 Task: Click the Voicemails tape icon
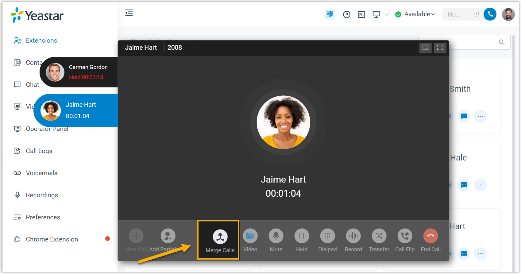click(17, 173)
